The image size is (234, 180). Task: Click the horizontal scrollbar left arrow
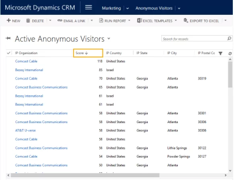[8, 175]
